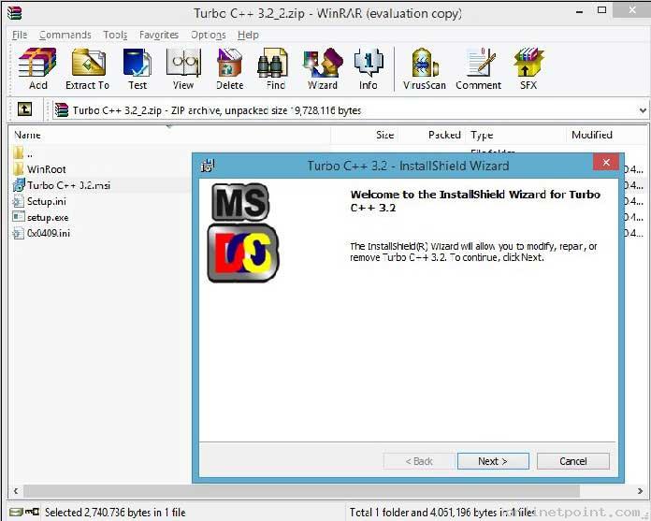Click the horizontal scrollbar right arrow
This screenshot has height=521, width=651.
pos(640,491)
